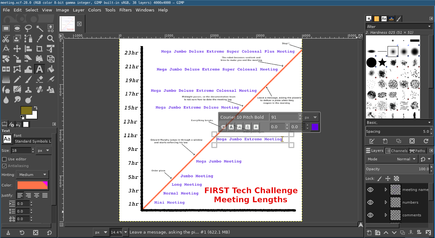This screenshot has width=435, height=238.
Task: Select the Color Picker eyedropper tool
Action: pos(39,39)
